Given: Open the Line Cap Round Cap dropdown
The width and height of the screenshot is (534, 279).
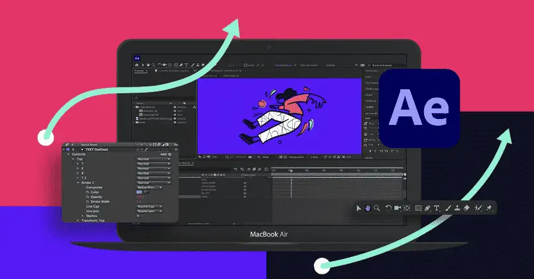Looking at the screenshot, I should point(150,206).
